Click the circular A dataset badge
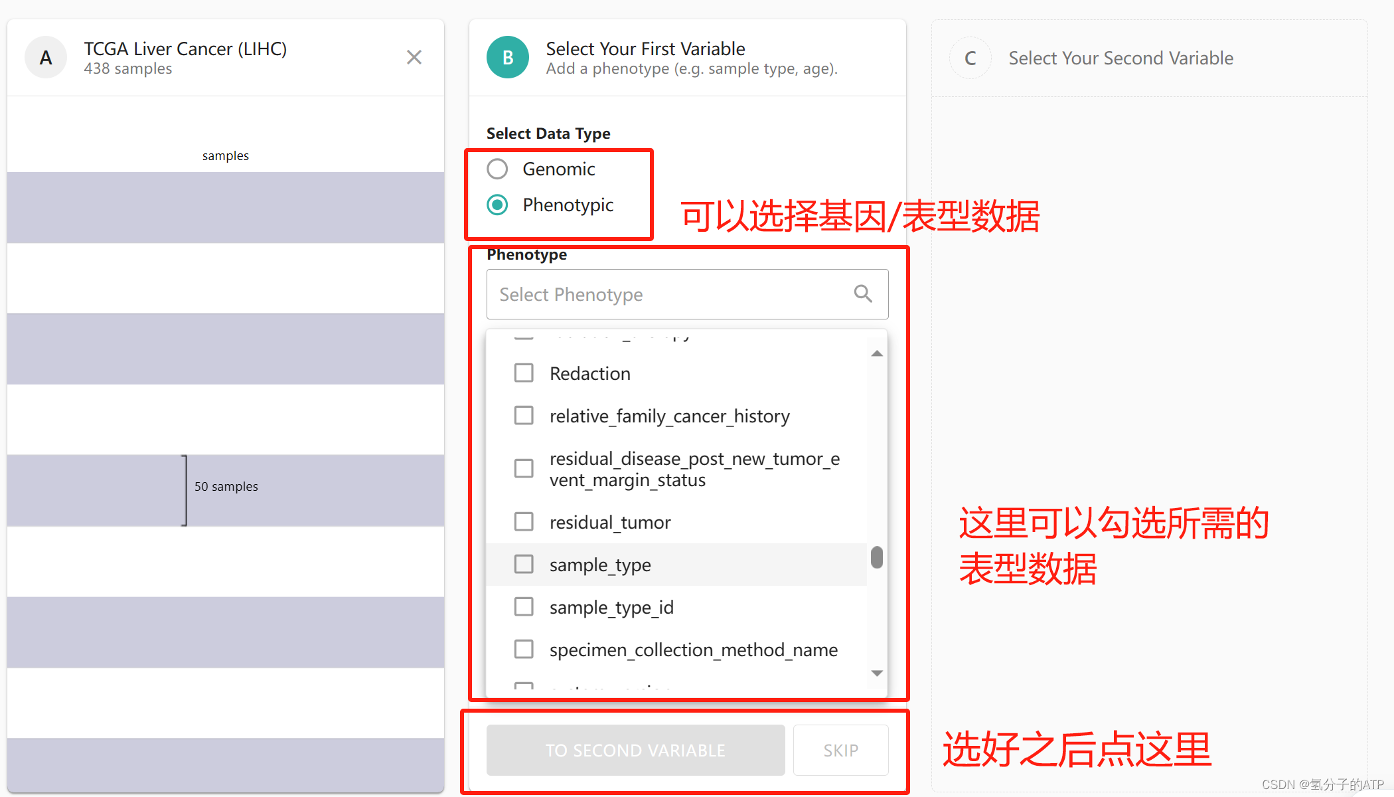The image size is (1394, 797). 45,58
